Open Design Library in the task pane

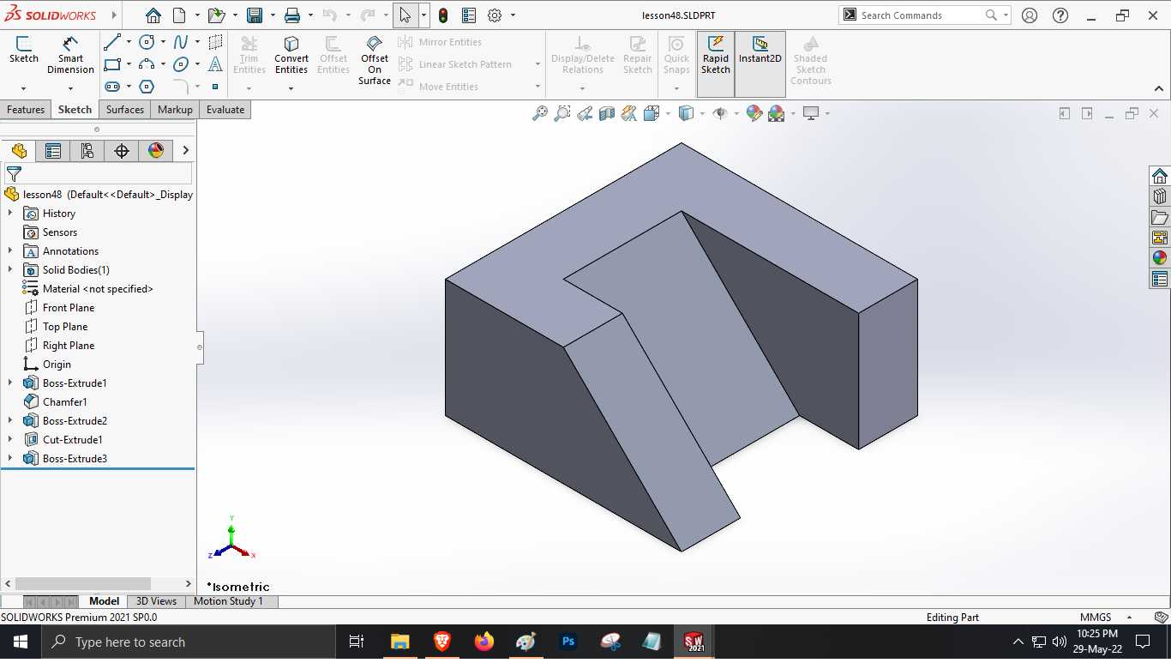[x=1160, y=196]
